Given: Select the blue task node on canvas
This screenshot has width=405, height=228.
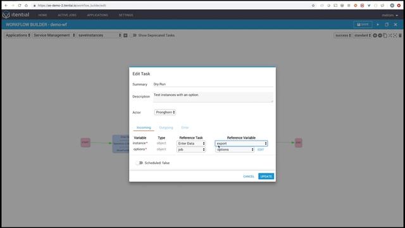Looking at the screenshot, I should (x=121, y=144).
